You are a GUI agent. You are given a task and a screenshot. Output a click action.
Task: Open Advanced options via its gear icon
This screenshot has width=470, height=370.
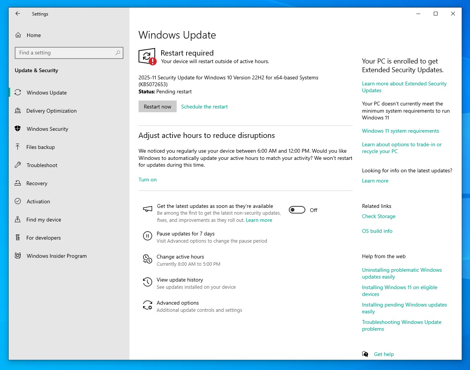147,305
